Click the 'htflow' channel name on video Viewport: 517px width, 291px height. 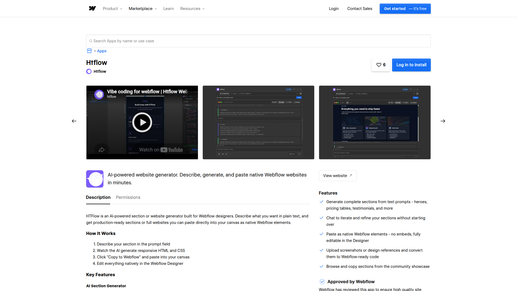[x=111, y=97]
